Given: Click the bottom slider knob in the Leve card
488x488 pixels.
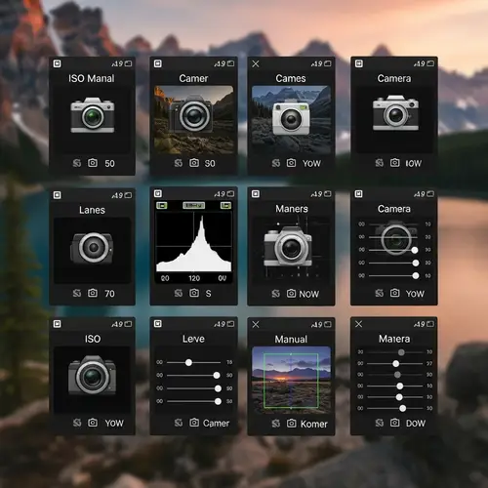Looking at the screenshot, I should coord(218,401).
